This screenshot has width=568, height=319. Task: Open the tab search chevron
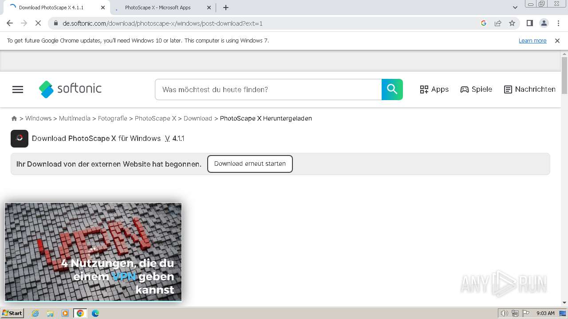click(x=515, y=8)
